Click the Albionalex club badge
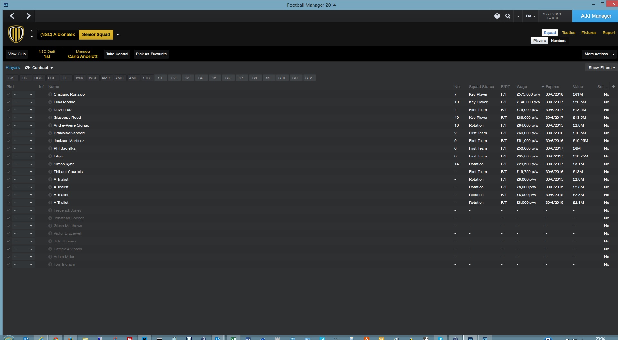This screenshot has height=340, width=618. tap(16, 34)
